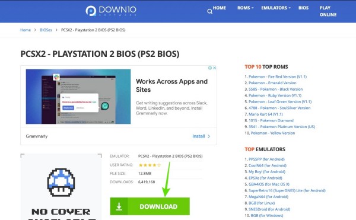Close the Grammarly ad with X
Screen dimensions: 356x220
tap(214, 68)
